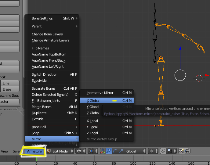The width and height of the screenshot is (210, 165).
Task: Click the white circle at manipulator center
Action: (180, 75)
